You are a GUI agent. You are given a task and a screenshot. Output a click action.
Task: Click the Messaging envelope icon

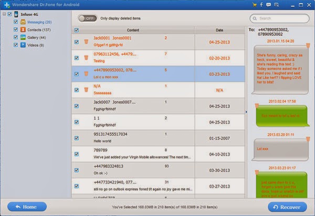click(23, 22)
